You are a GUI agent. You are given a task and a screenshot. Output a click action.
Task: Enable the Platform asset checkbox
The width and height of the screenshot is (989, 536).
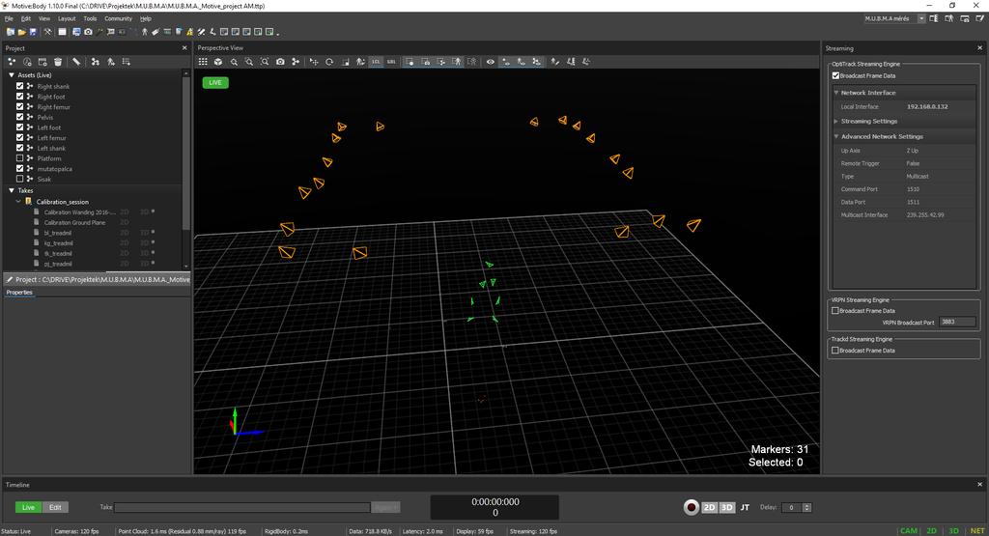19,158
